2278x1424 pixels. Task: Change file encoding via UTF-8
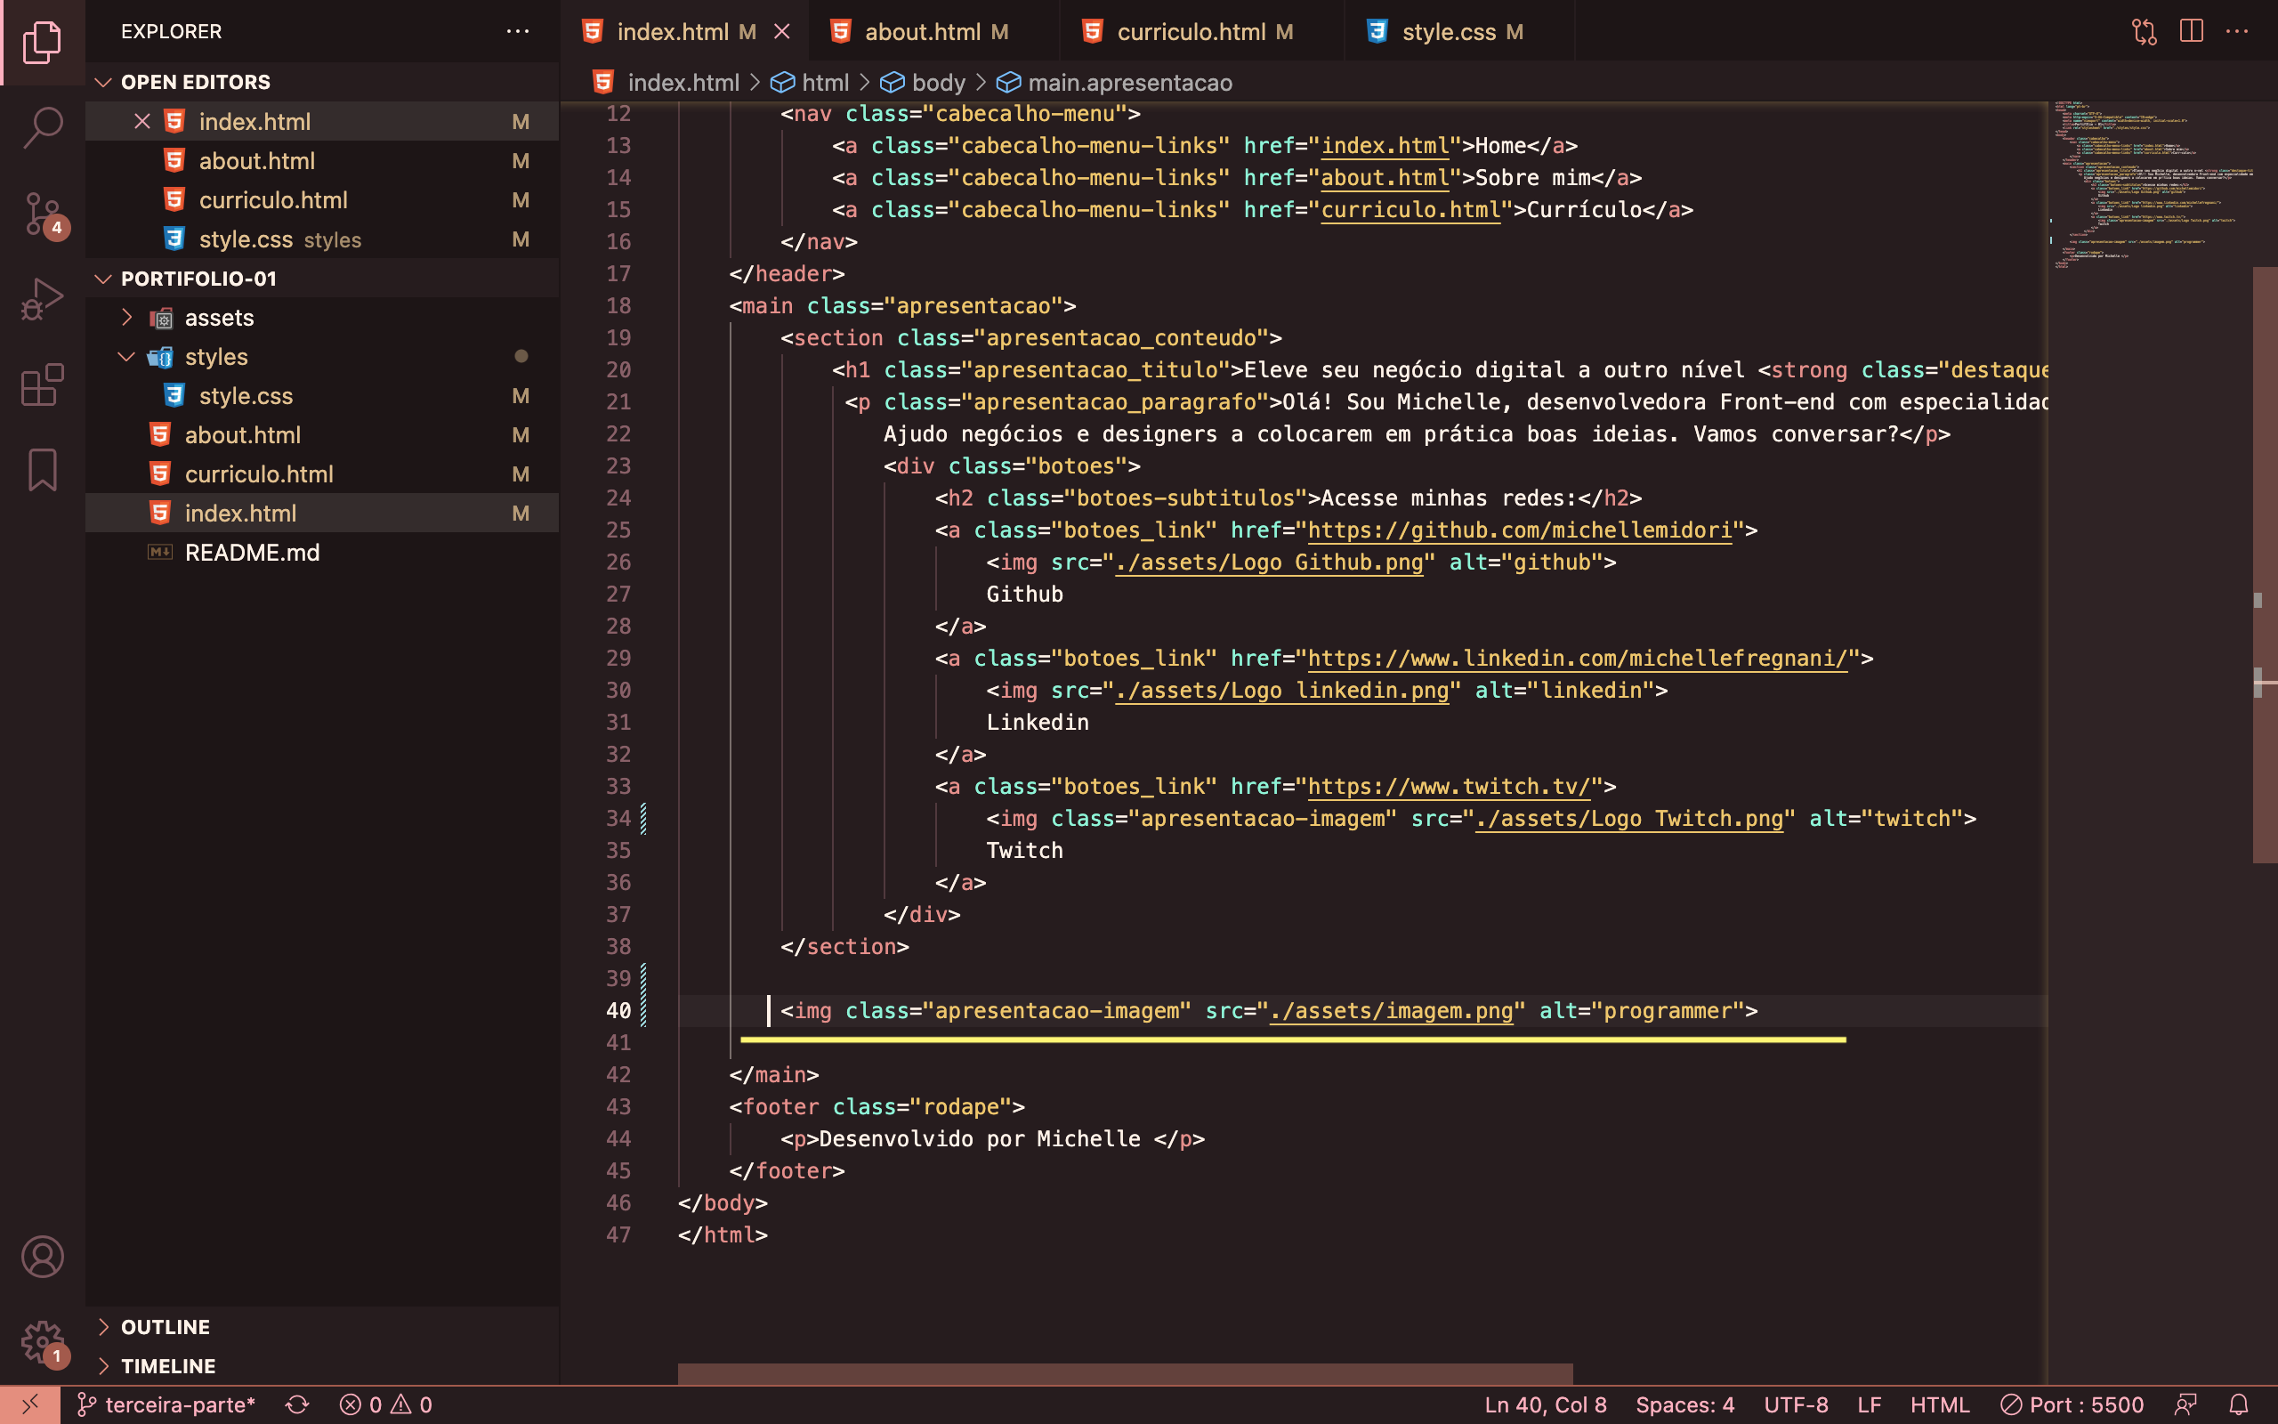click(x=1795, y=1404)
